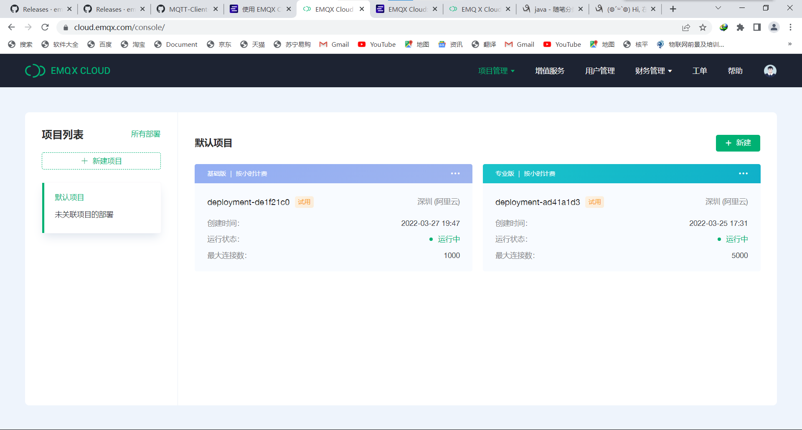Screen dimensions: 802x430
Task: Open the 天猫 bookmark
Action: 252,44
